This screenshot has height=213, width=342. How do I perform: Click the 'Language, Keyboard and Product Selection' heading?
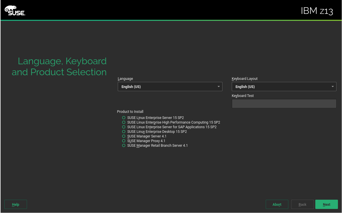click(59, 66)
